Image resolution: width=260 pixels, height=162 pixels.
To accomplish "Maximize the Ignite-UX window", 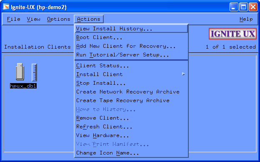I will point(243,7).
